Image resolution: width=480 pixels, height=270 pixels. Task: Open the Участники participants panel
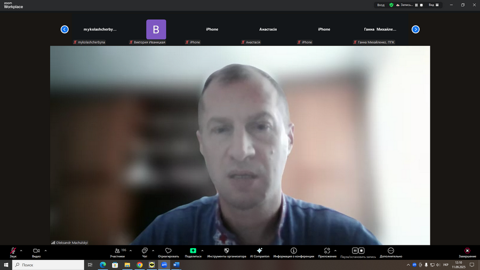click(117, 251)
